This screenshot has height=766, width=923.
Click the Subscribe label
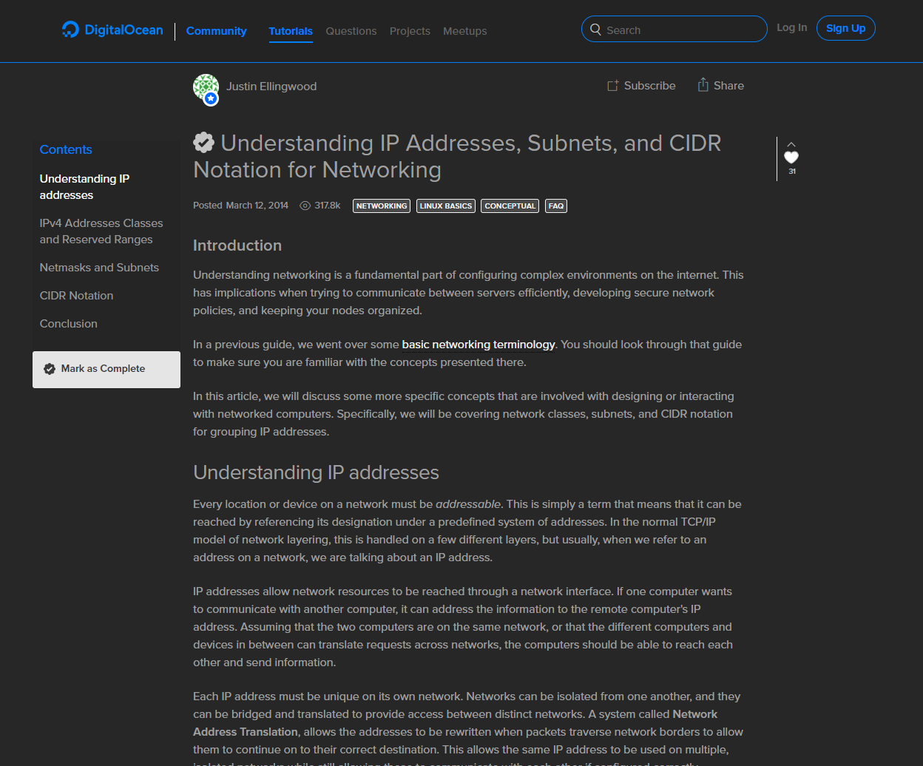click(649, 86)
